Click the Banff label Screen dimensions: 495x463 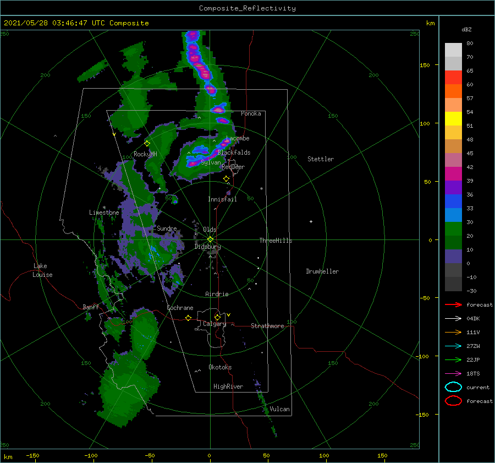tap(91, 307)
